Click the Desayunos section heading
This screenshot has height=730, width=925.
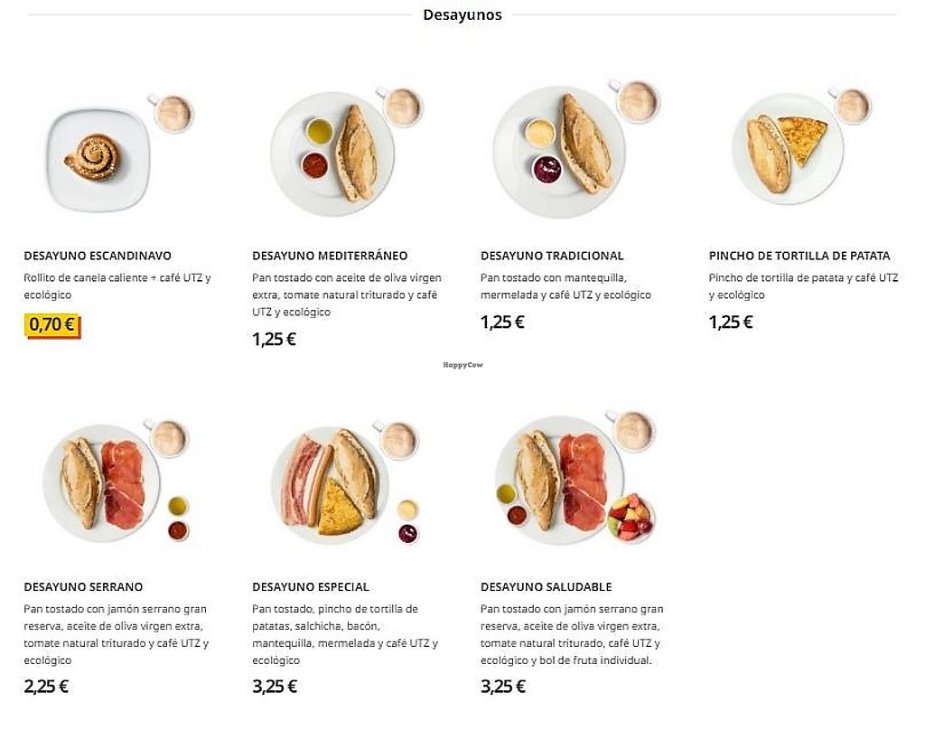point(462,14)
